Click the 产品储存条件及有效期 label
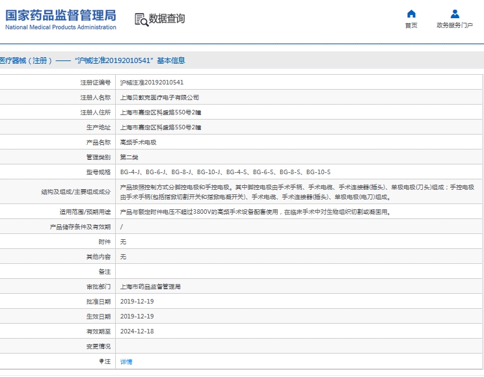 (80, 227)
